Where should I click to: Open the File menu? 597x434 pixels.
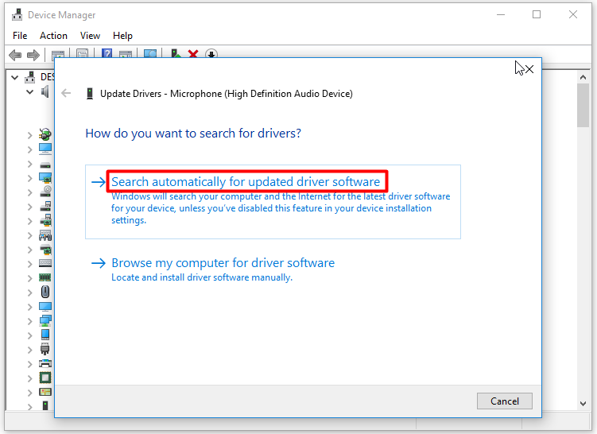pyautogui.click(x=20, y=36)
